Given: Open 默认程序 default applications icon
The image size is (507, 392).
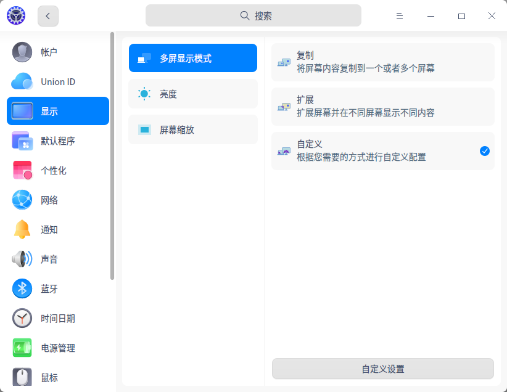Looking at the screenshot, I should pos(22,141).
